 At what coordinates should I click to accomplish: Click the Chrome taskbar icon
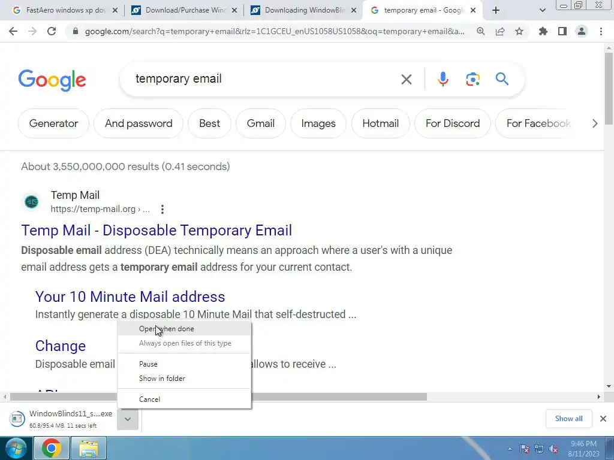(x=52, y=448)
